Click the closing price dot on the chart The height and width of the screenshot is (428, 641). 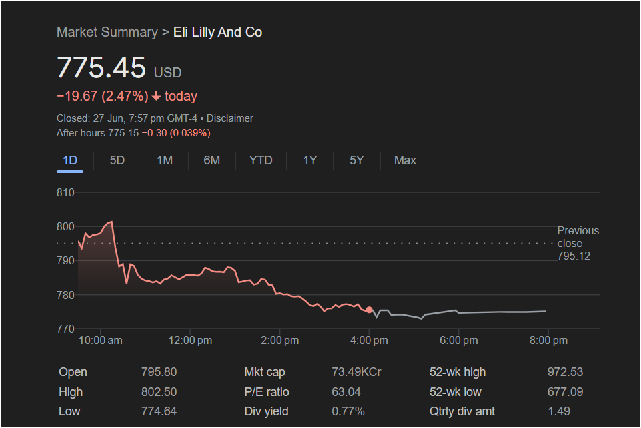[369, 310]
